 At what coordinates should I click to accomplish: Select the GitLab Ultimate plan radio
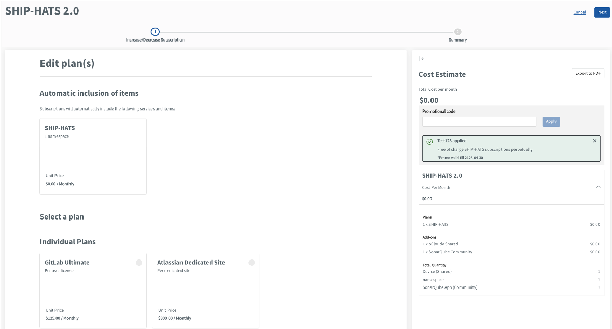(x=139, y=263)
